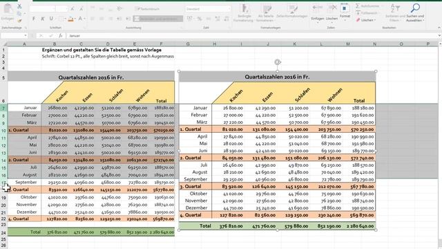Open the fill color dropdown arrow
Viewport: 442px width, 249px height.
[75, 19]
